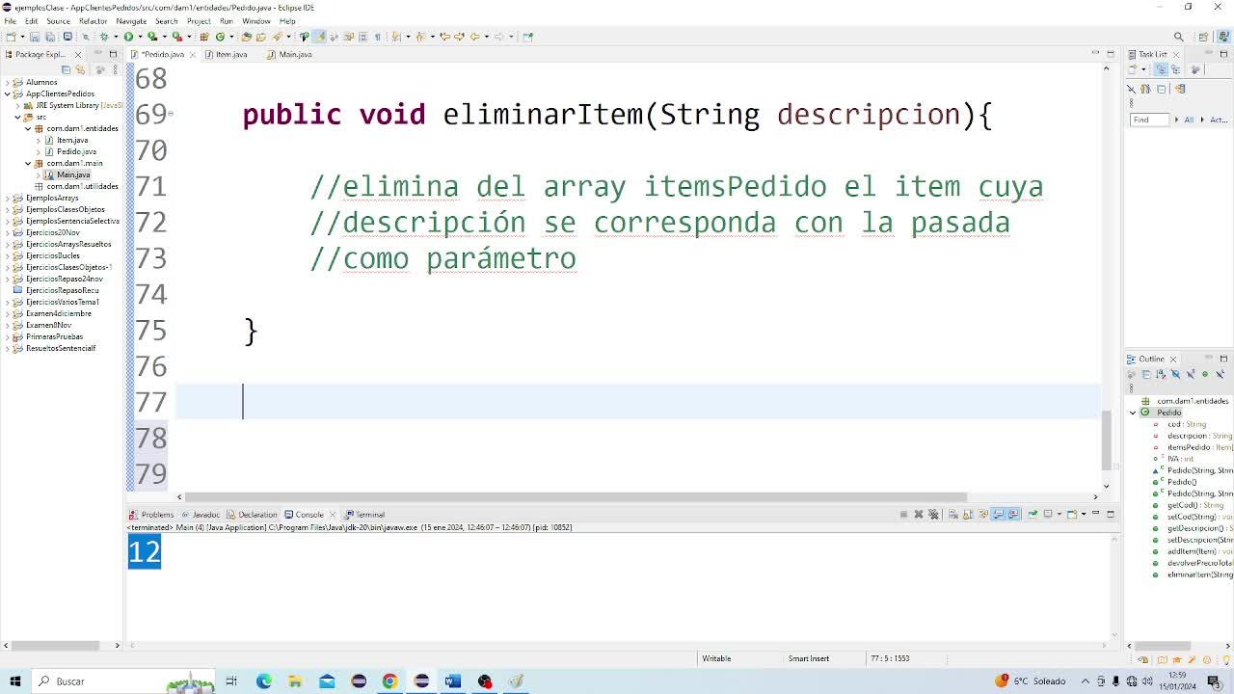Viewport: 1234px width, 694px height.
Task: Select the EjerciciosBucles project
Action: click(x=53, y=255)
